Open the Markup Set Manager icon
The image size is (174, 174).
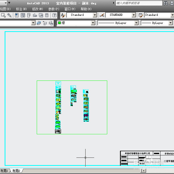(41, 15)
